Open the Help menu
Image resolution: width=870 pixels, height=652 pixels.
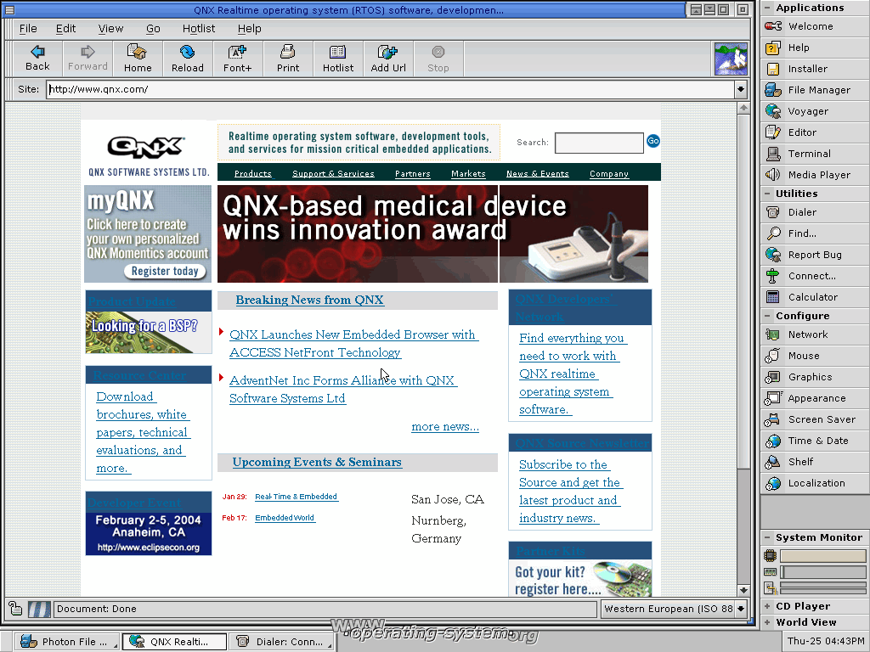250,29
